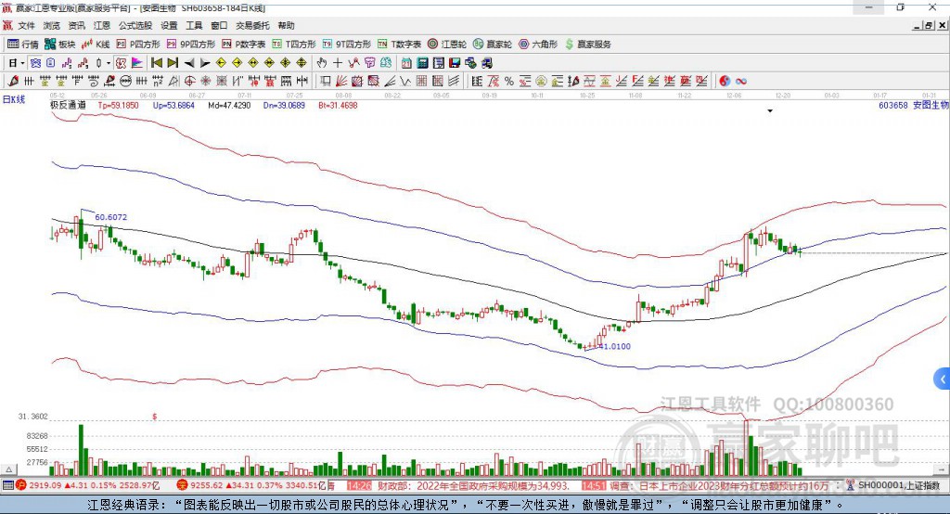
Task: Expand the blue side panel arrow
Action: [943, 379]
